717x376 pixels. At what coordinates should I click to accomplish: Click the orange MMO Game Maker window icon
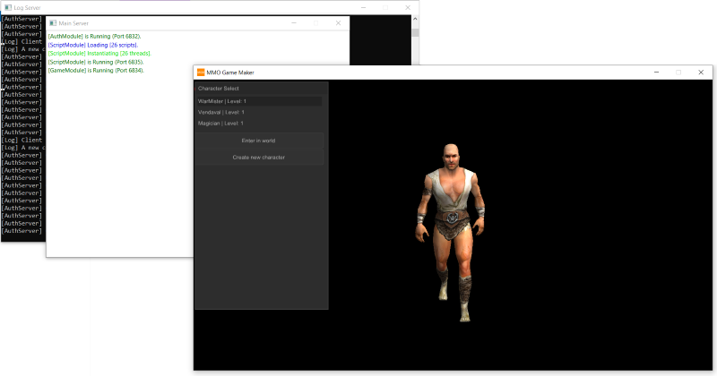point(201,72)
